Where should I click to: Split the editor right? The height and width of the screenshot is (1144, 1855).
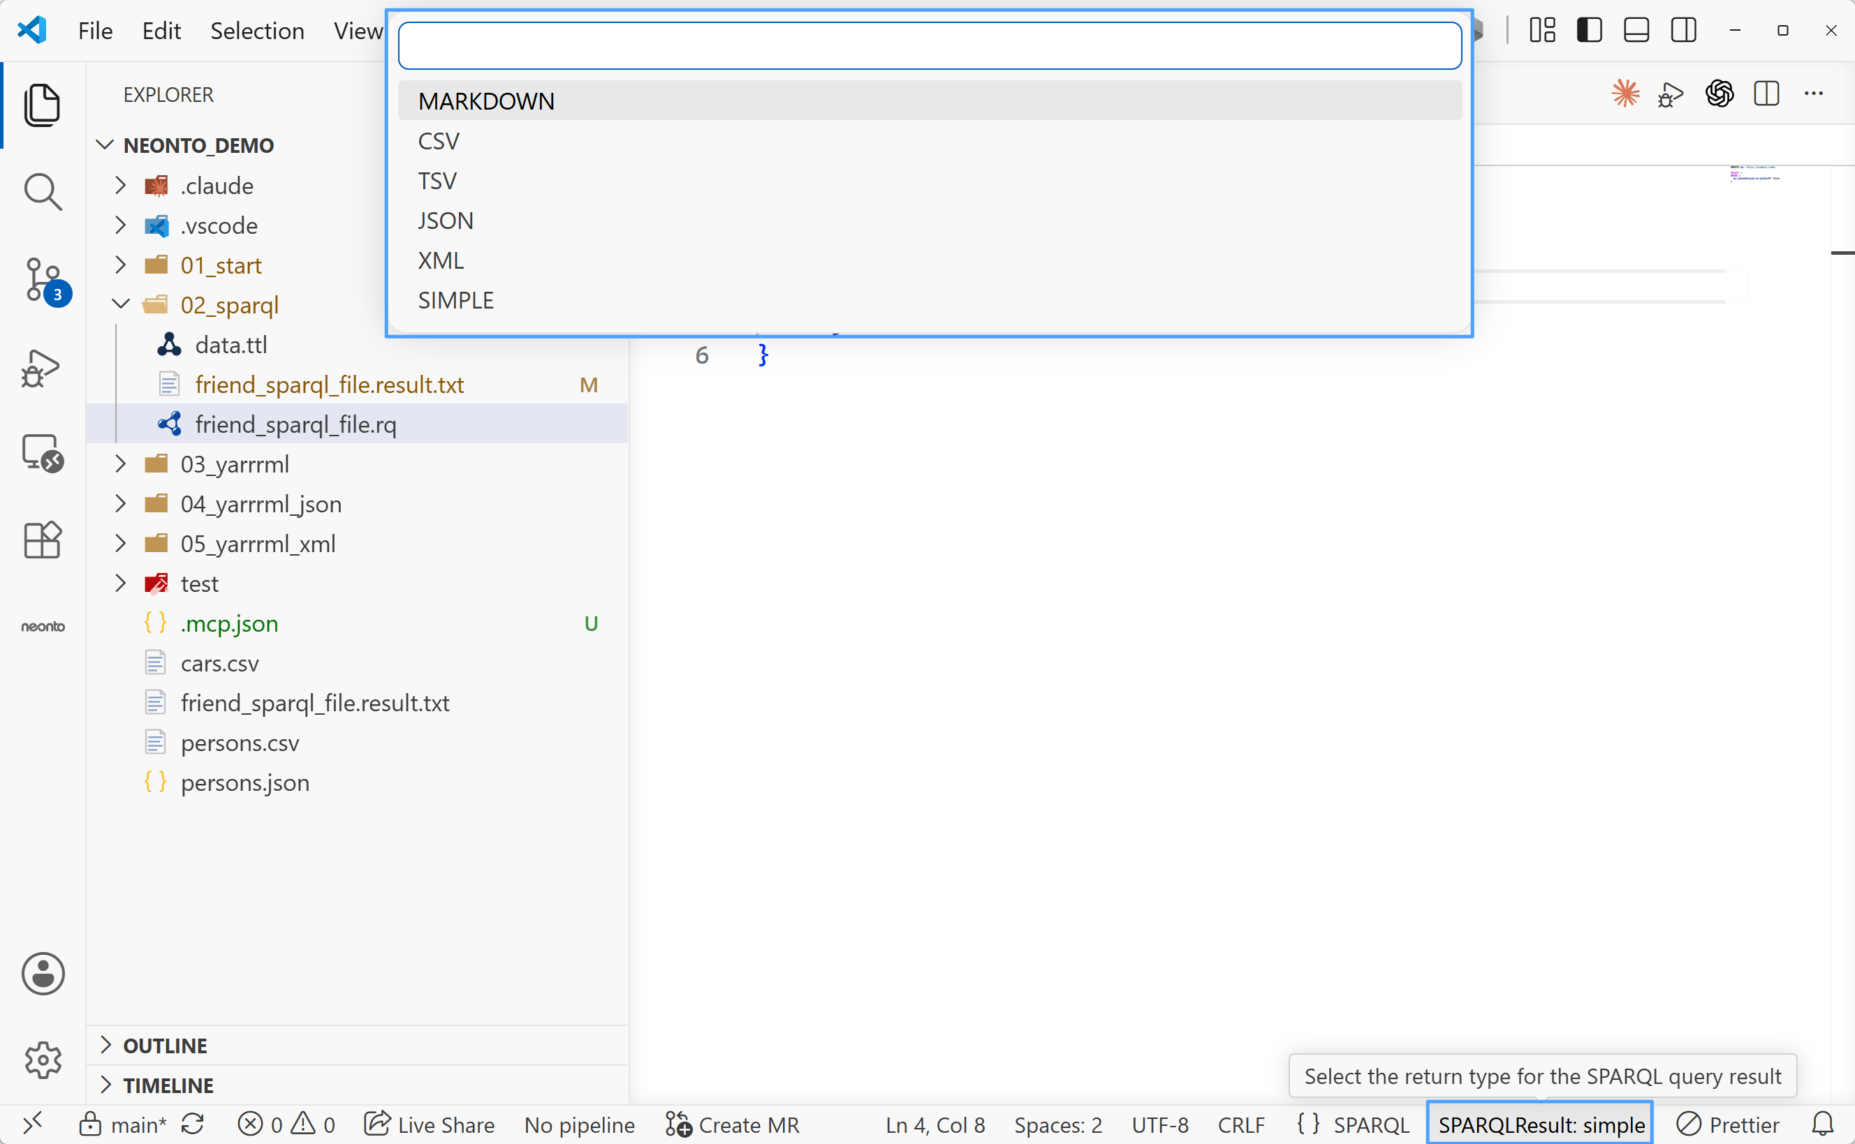click(x=1766, y=94)
